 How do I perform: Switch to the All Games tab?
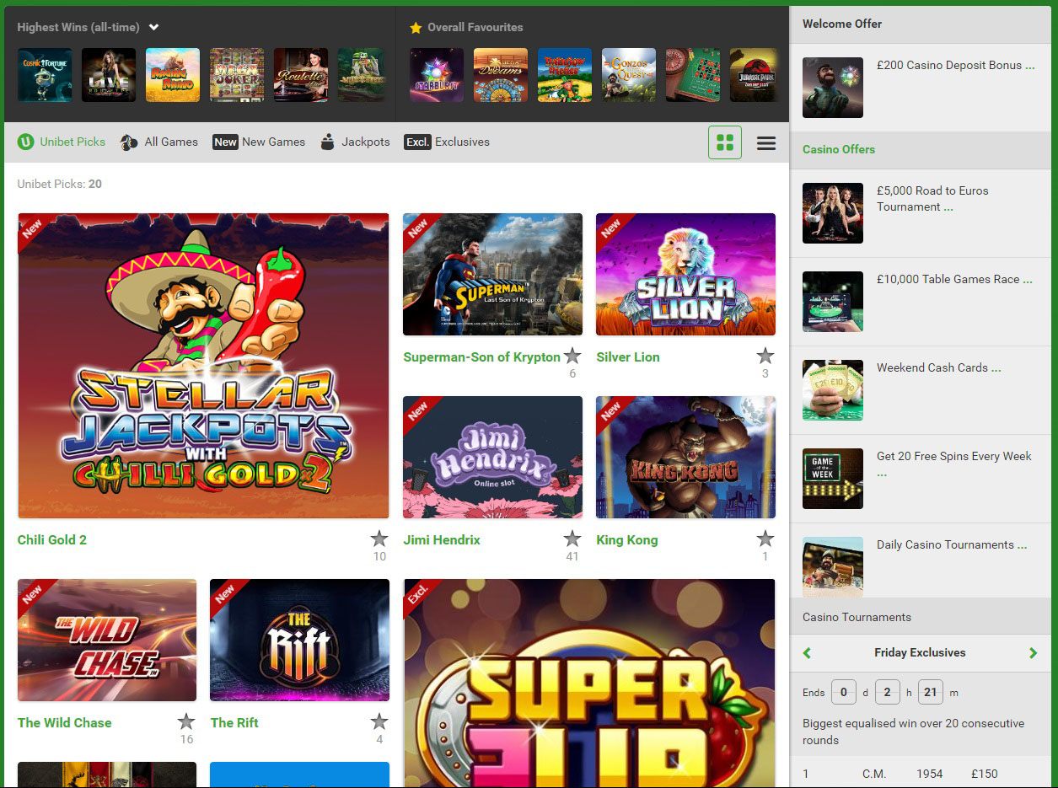click(159, 142)
